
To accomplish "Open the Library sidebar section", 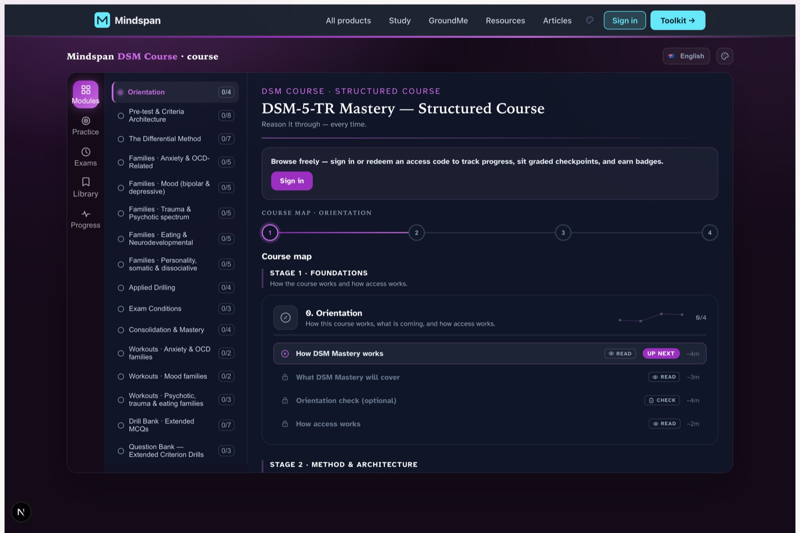I will click(85, 187).
